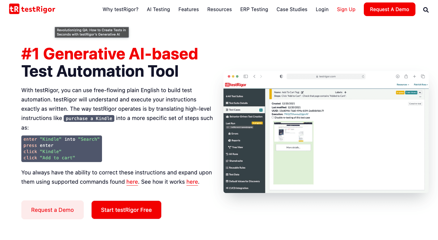
Task: Open the Resources menu in top navigation
Action: click(219, 9)
